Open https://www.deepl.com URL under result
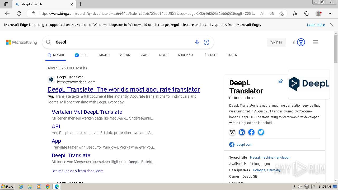This screenshot has width=338, height=190. pos(76,82)
